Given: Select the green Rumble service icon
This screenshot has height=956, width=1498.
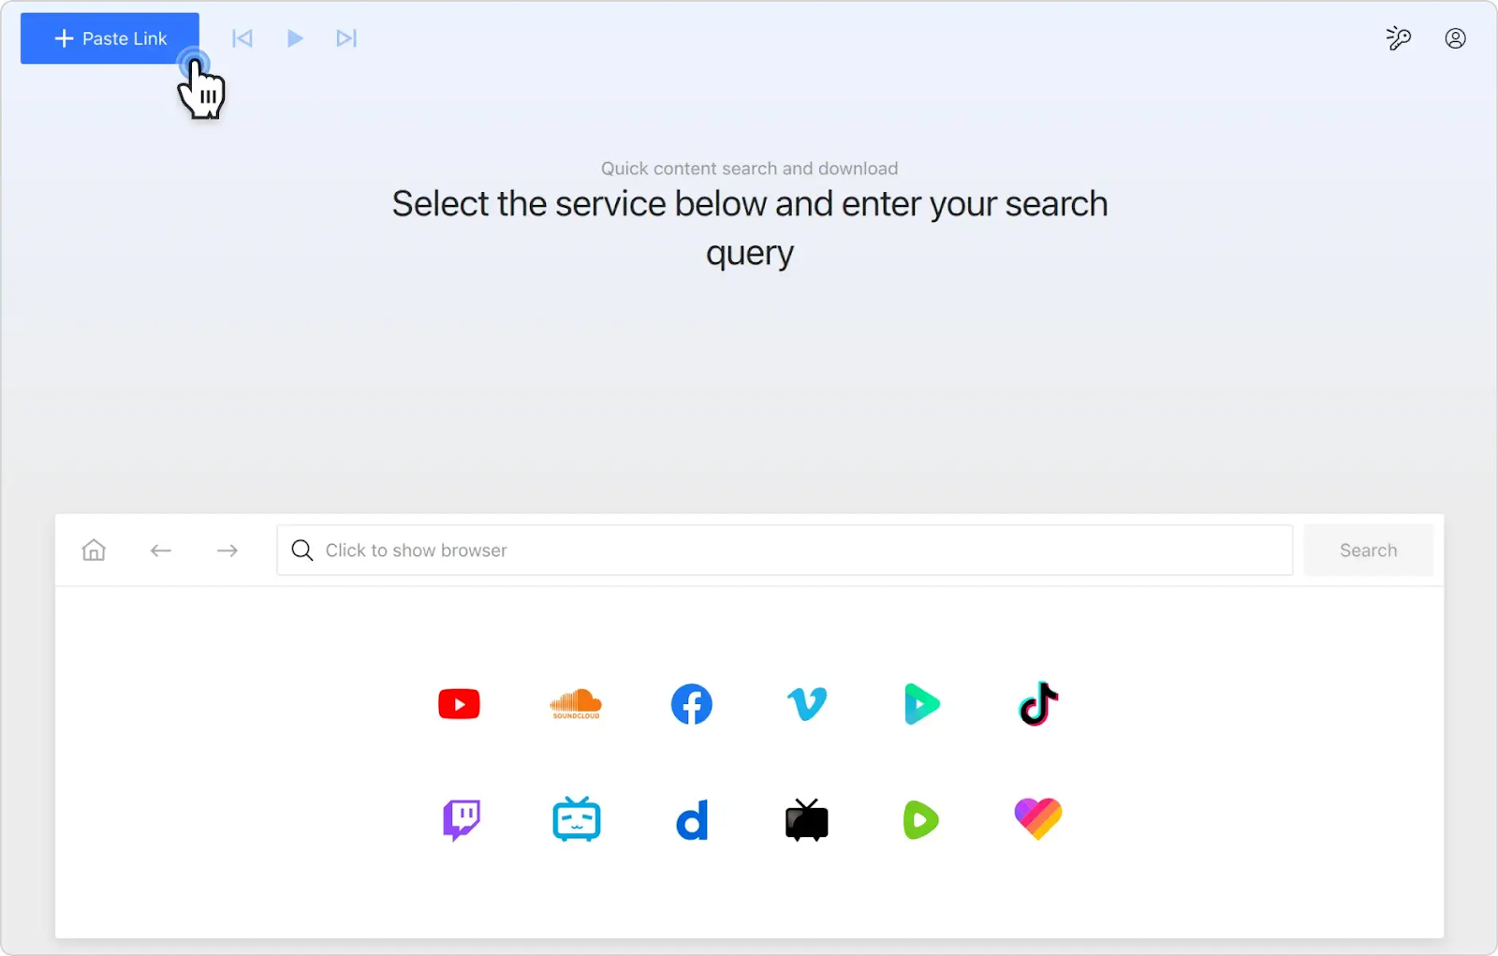Looking at the screenshot, I should click(x=921, y=820).
